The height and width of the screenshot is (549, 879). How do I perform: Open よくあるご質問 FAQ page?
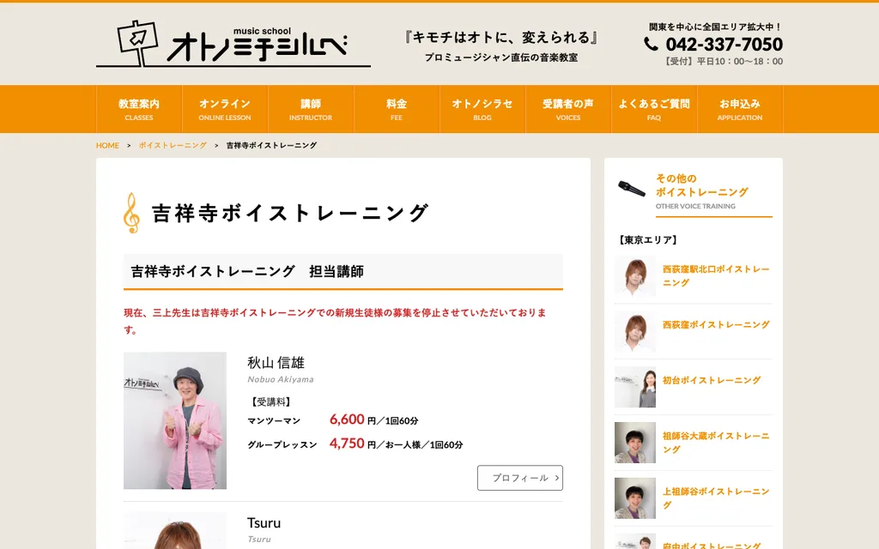click(653, 109)
